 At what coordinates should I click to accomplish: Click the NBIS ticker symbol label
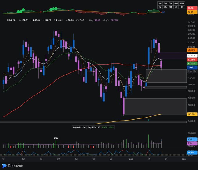click(x=9, y=20)
